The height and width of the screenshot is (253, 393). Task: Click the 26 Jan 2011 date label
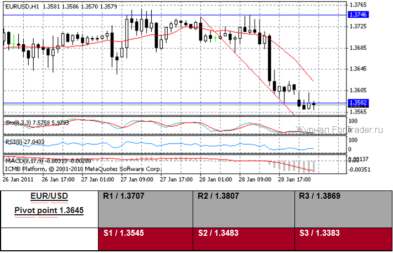click(x=18, y=179)
